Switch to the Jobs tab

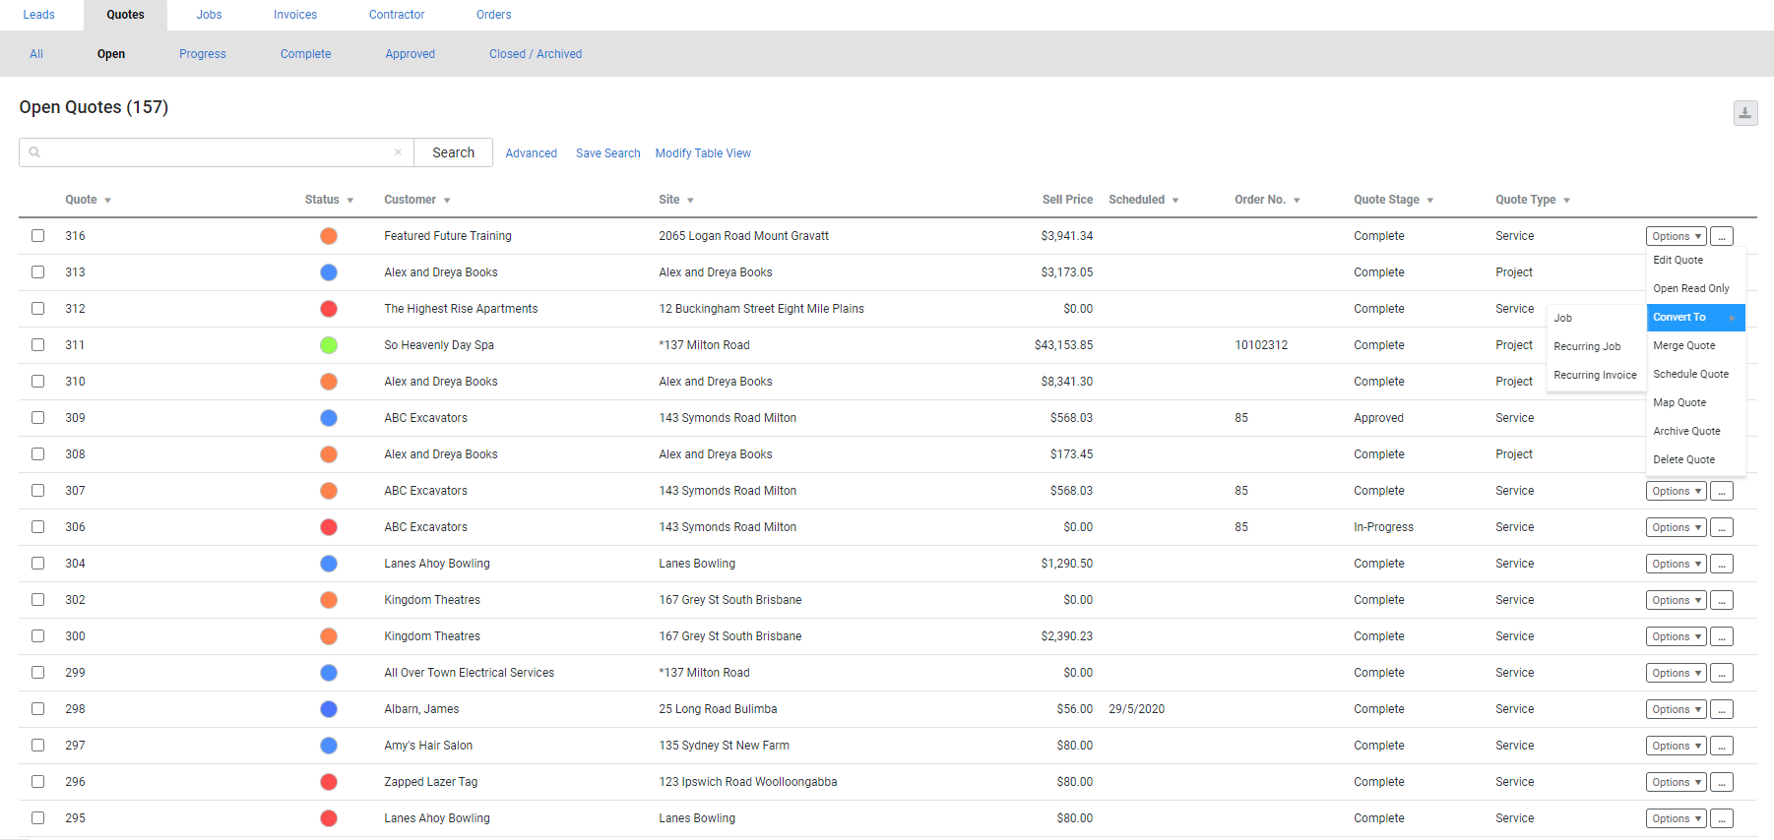[x=209, y=15]
